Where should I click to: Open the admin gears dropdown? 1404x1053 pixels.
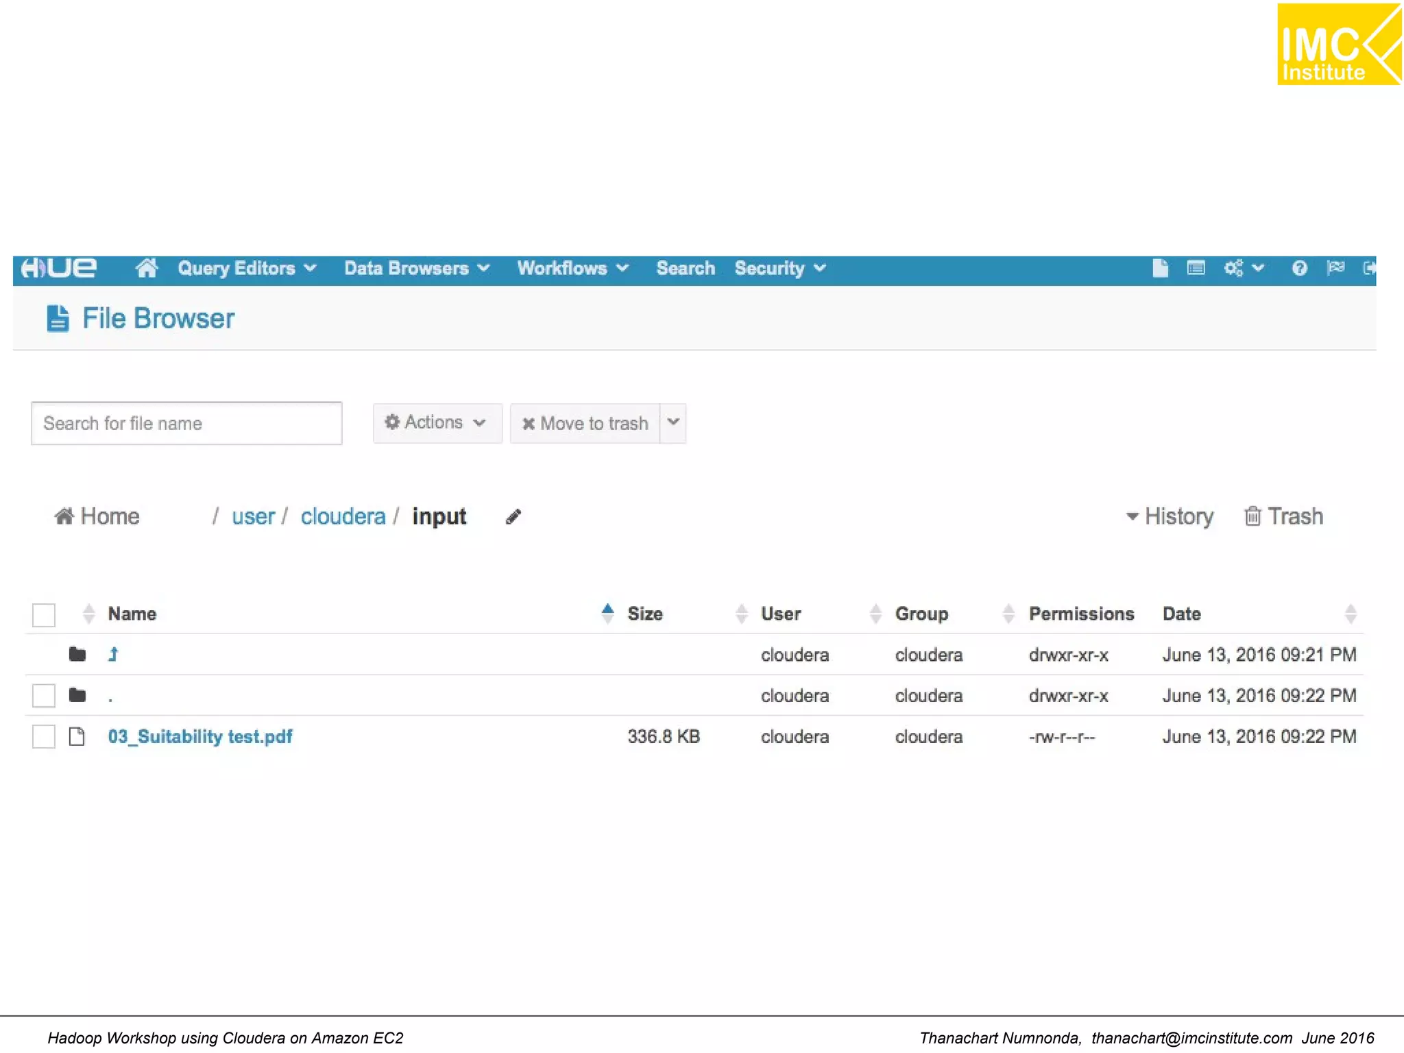(x=1244, y=268)
